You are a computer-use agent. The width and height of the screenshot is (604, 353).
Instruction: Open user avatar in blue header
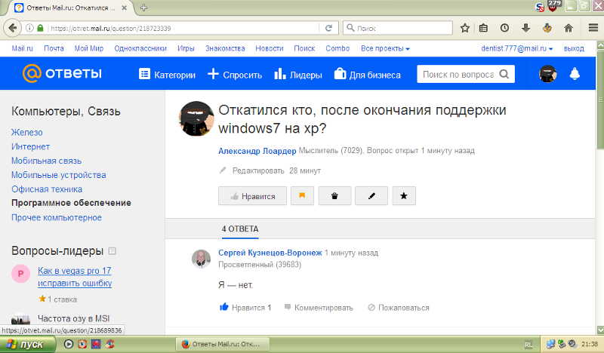click(547, 74)
